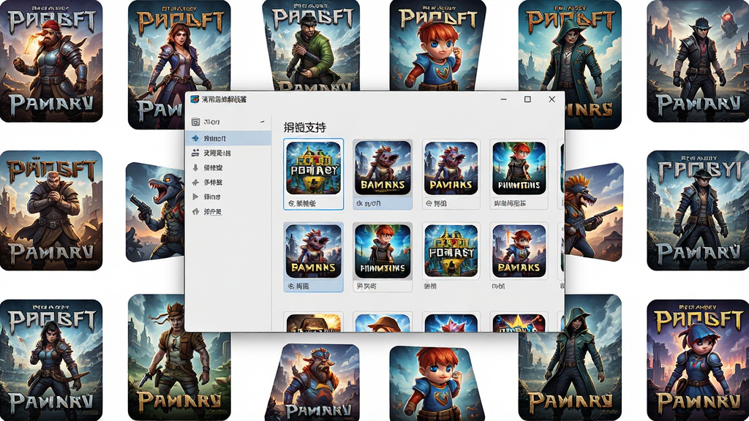The width and height of the screenshot is (749, 421).
Task: Click the red-haired boy thumbnail in the top row
Action: coord(519,168)
